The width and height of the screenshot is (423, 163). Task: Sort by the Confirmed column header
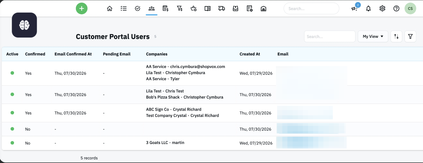35,54
